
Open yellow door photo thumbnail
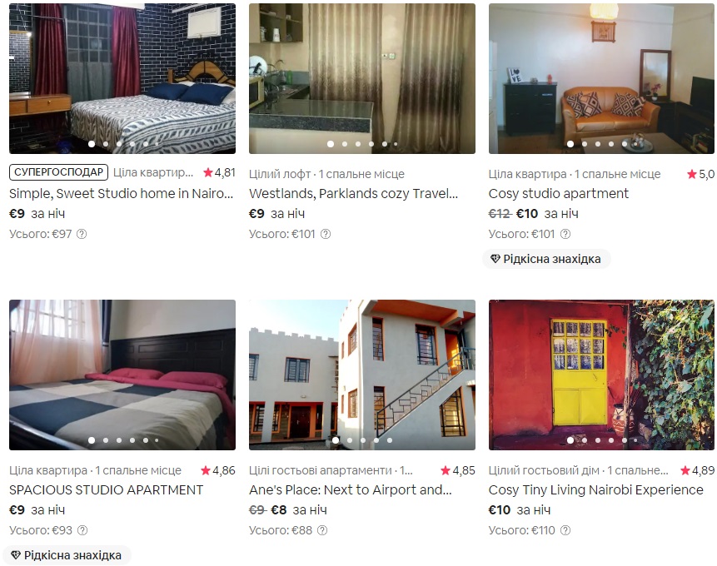coord(601,375)
